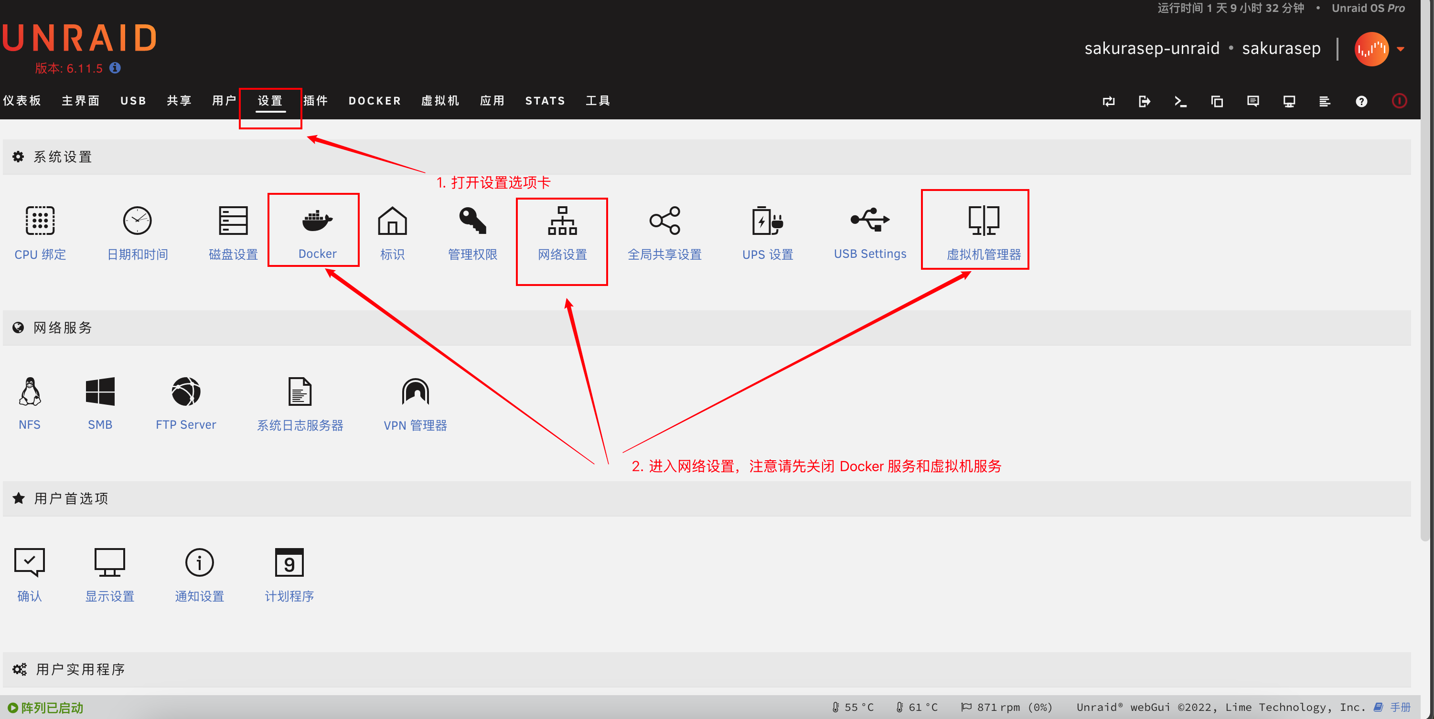This screenshot has height=719, width=1434.
Task: Open the terminal icon in the header toolbar
Action: [x=1180, y=101]
